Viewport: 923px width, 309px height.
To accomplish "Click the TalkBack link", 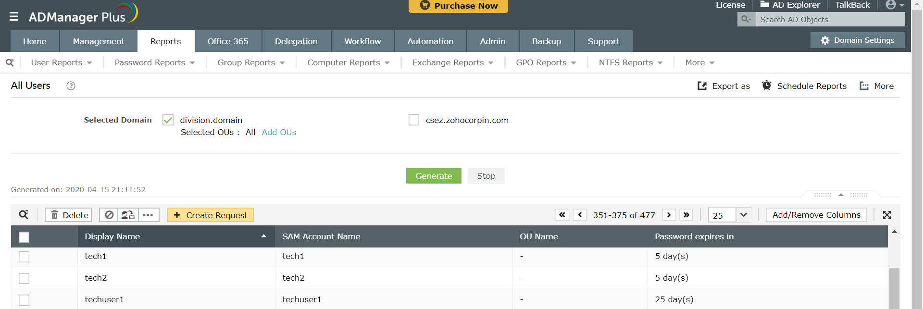I will point(852,5).
